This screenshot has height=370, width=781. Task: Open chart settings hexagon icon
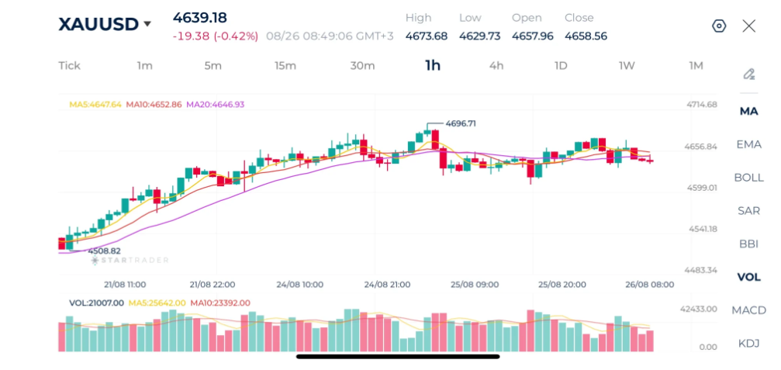coord(719,26)
